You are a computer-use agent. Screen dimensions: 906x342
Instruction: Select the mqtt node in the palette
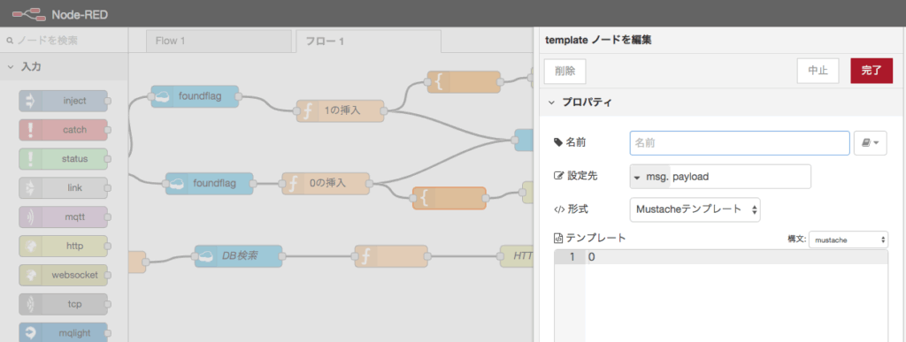point(64,217)
